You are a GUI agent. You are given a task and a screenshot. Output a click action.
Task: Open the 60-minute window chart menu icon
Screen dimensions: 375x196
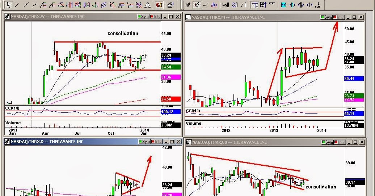click(x=189, y=142)
